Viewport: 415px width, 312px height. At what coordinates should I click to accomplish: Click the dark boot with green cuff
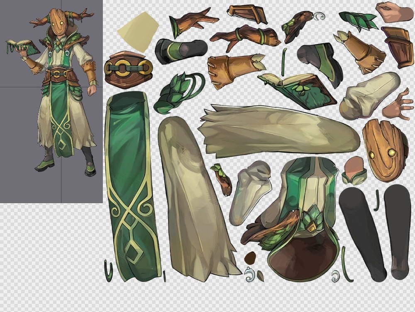click(x=181, y=49)
